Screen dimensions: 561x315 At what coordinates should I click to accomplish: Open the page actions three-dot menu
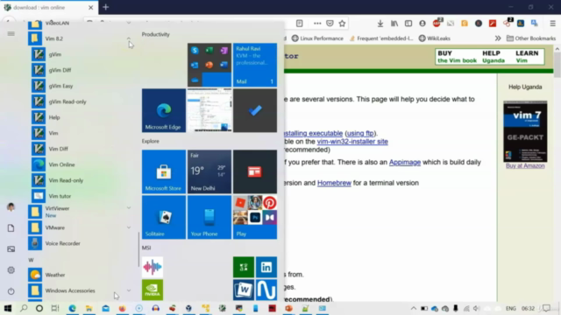point(317,24)
